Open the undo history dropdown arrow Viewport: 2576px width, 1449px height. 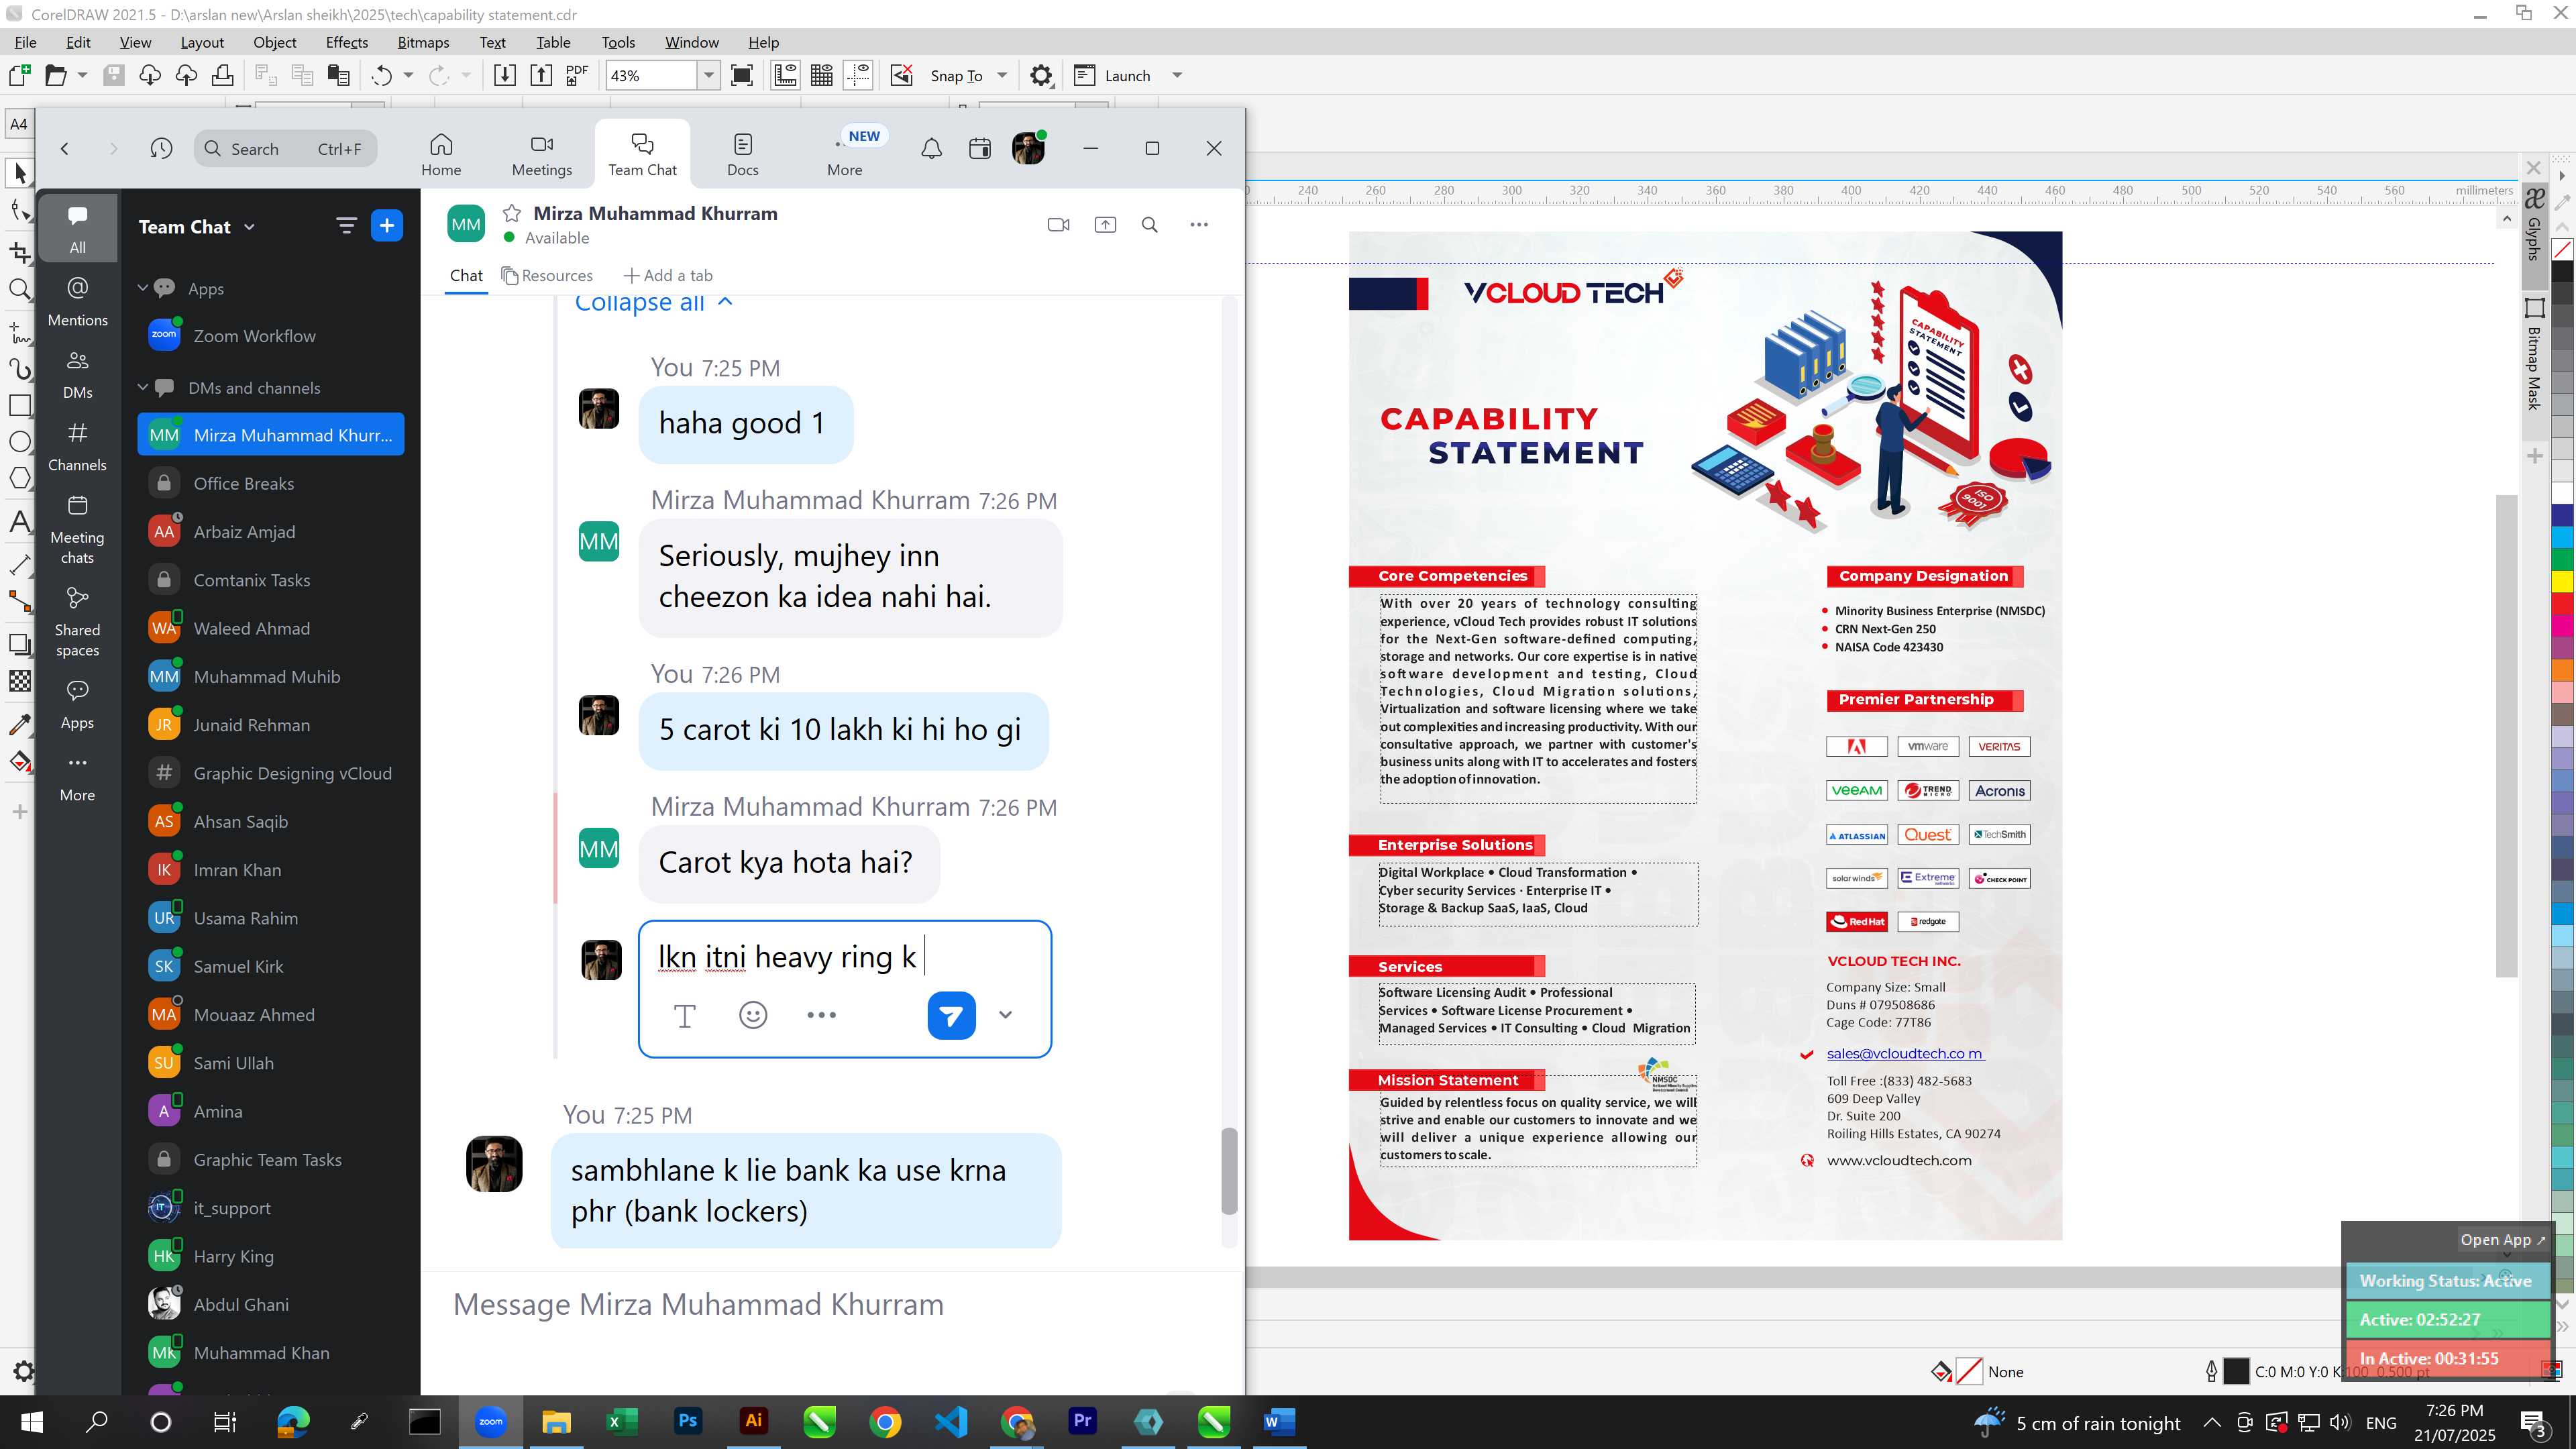(408, 76)
